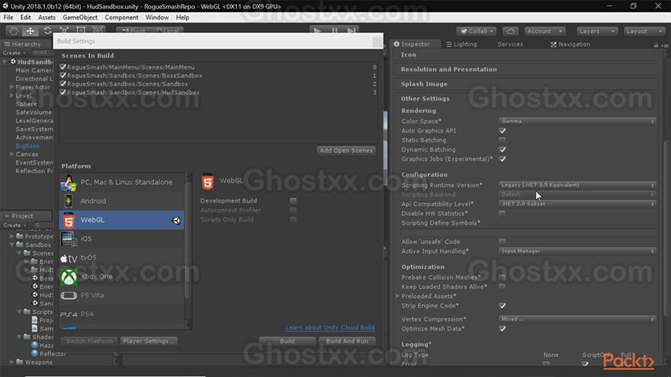Click the Step forward button
Screen dimensions: 671x377
(x=352, y=30)
